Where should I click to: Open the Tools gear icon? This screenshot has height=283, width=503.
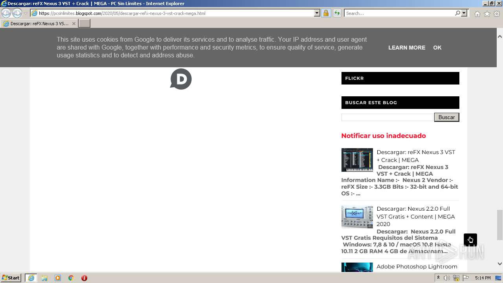click(497, 14)
